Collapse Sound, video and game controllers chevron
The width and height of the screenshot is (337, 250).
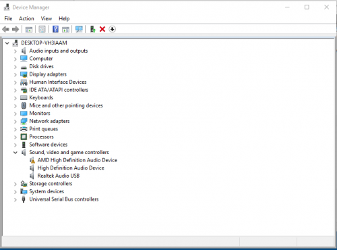point(16,153)
